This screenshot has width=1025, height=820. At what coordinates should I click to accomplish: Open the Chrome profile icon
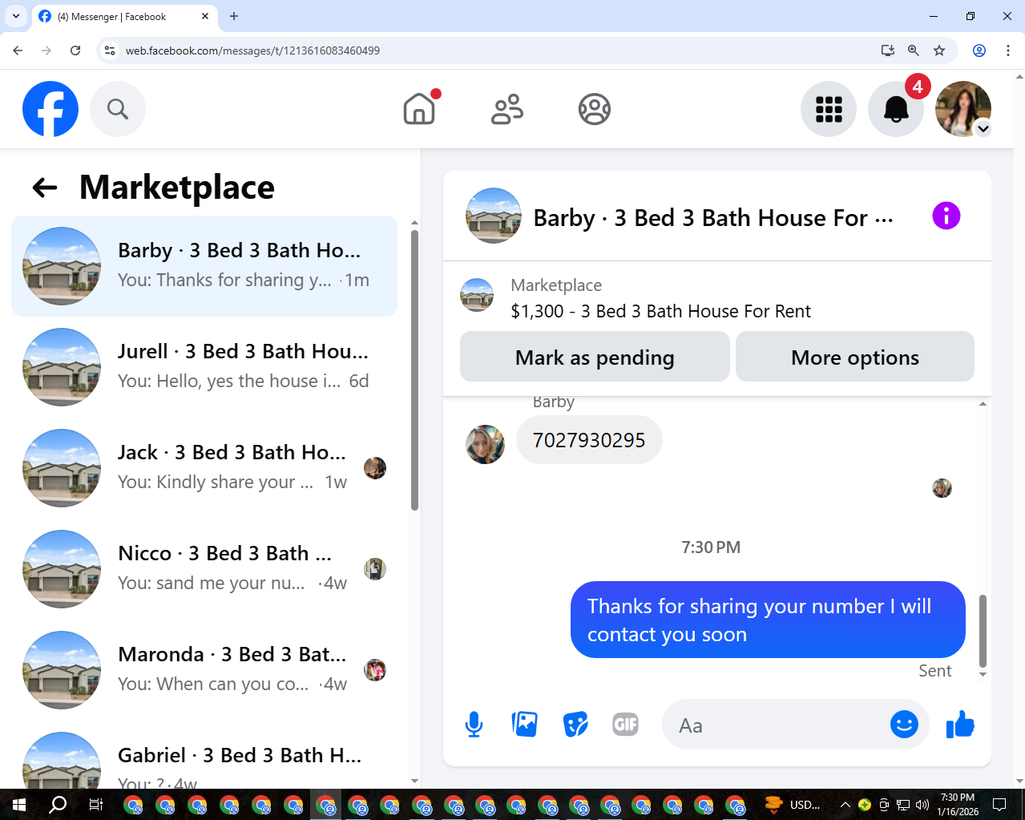pos(979,50)
